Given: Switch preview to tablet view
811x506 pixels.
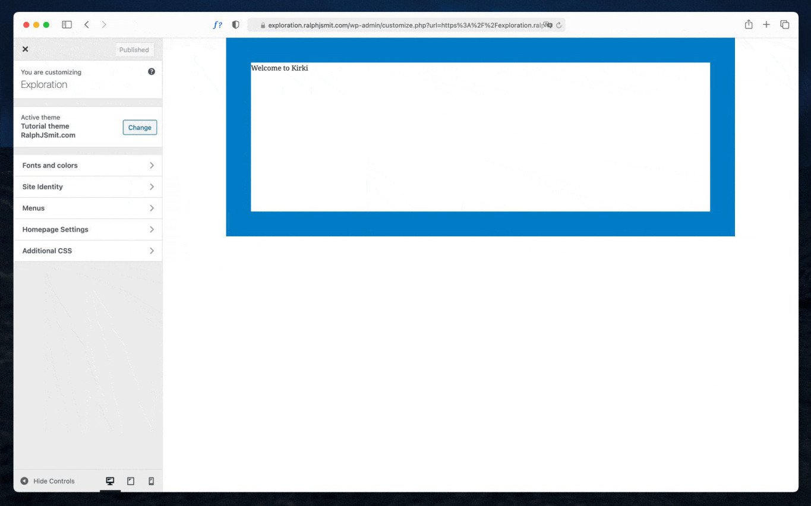Looking at the screenshot, I should point(130,480).
